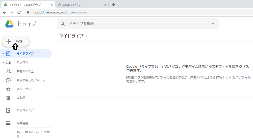Expand the マイドライブ tree arrow
The width and height of the screenshot is (253, 139).
tap(3, 54)
